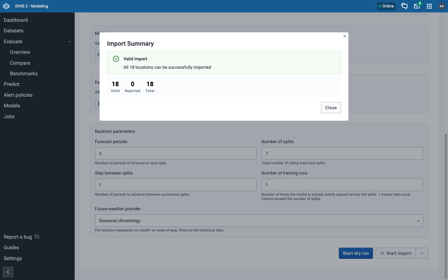The width and height of the screenshot is (448, 280).
Task: Click the Close button in Import Summary
Action: 331,108
